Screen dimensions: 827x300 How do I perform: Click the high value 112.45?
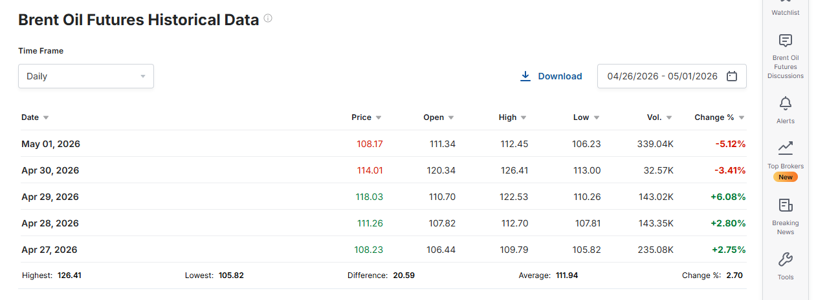coord(514,144)
